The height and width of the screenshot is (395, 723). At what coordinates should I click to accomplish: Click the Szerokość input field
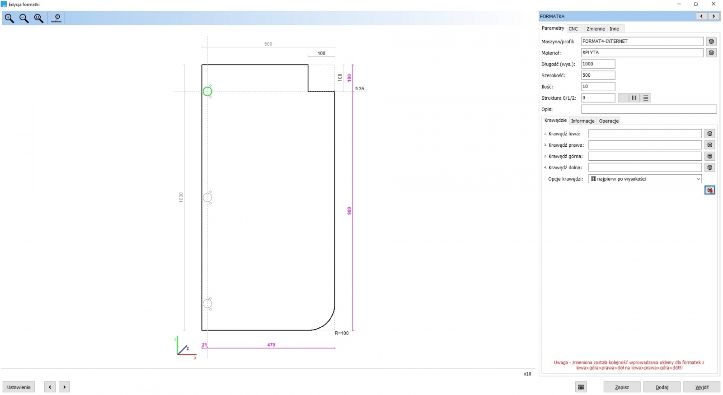pyautogui.click(x=598, y=75)
